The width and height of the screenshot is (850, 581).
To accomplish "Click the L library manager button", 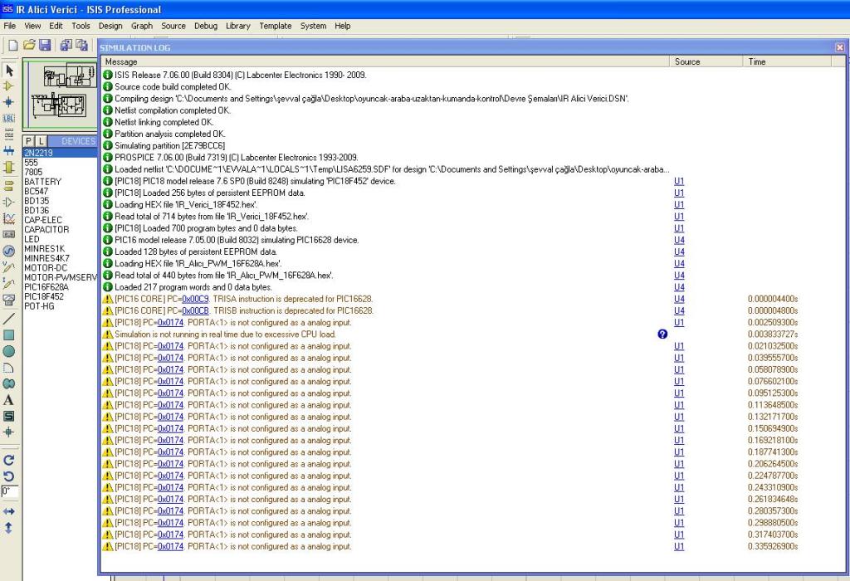I will (41, 141).
